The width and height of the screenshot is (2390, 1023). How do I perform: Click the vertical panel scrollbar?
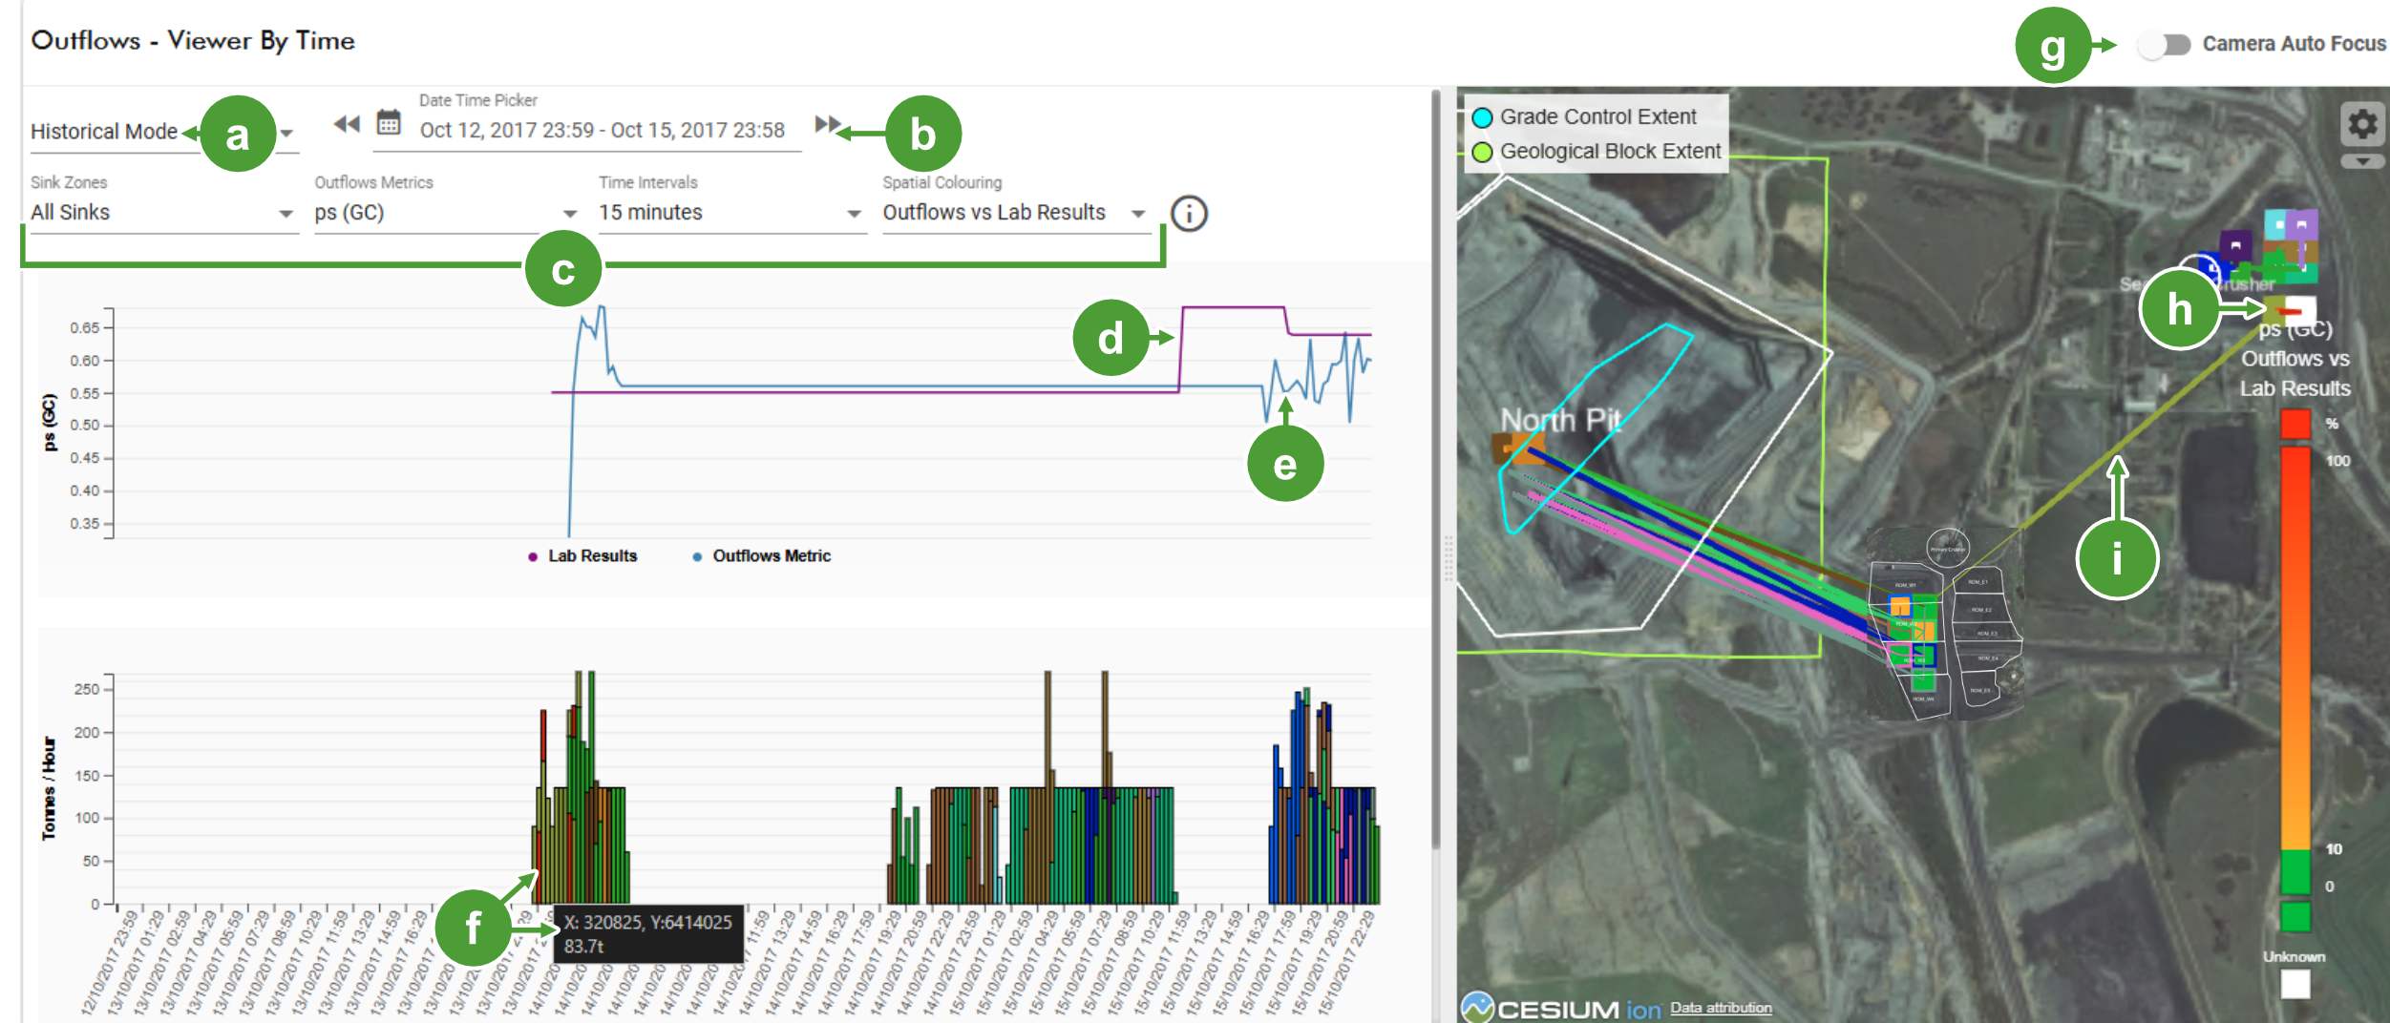click(1435, 468)
